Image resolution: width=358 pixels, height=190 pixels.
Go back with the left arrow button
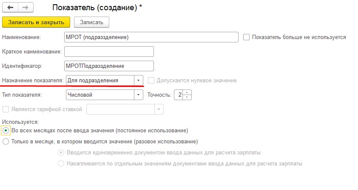point(10,8)
